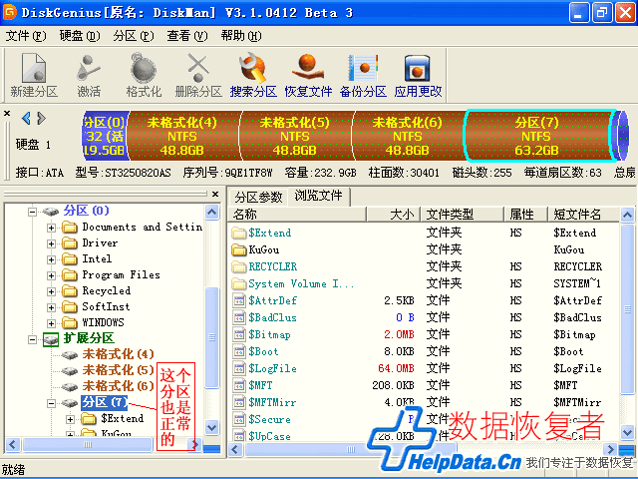638x479 pixels.
Task: Click the Format (格式化) toolbar icon
Action: [x=144, y=76]
